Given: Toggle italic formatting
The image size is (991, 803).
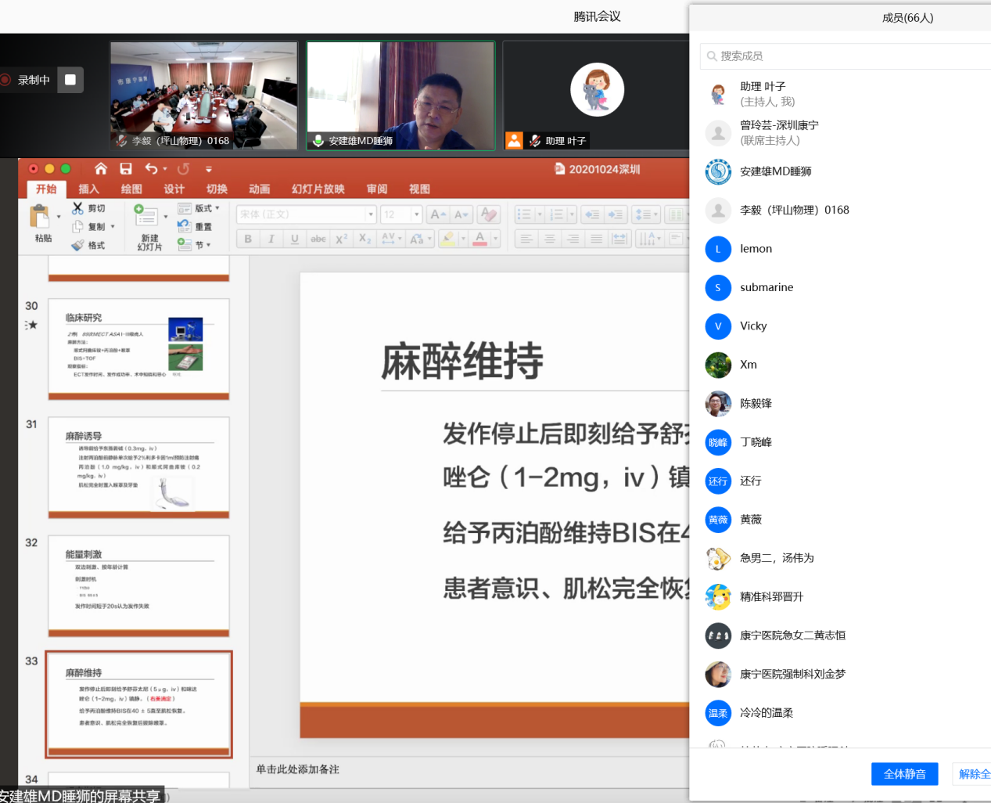Looking at the screenshot, I should pyautogui.click(x=271, y=239).
